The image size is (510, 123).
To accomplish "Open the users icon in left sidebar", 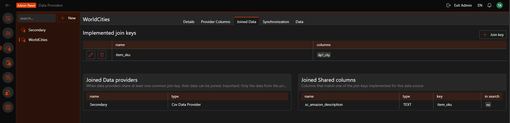I will point(8,33).
